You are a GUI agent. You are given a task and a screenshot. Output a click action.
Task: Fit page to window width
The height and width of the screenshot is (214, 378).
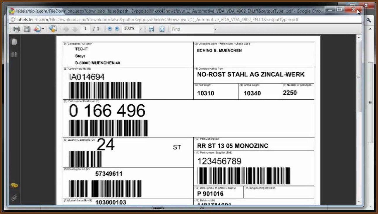click(x=151, y=29)
